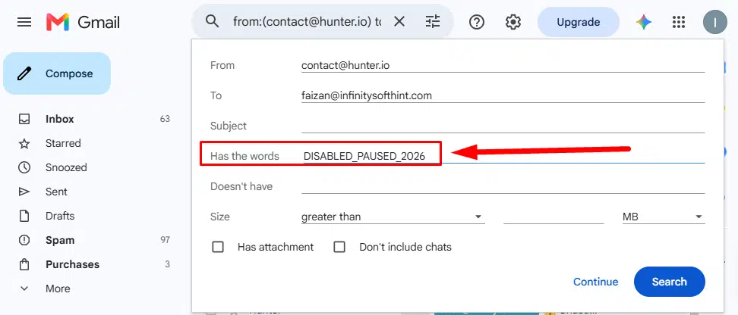
Task: Clear the search query with X icon
Action: tap(399, 21)
